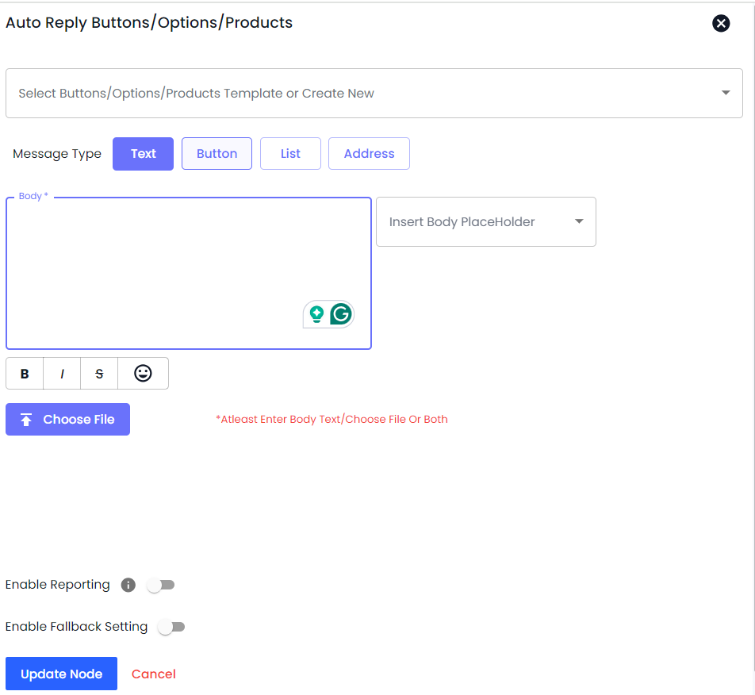Click the Grammarly lightbulb suggestion icon
This screenshot has width=755, height=695.
click(x=317, y=315)
